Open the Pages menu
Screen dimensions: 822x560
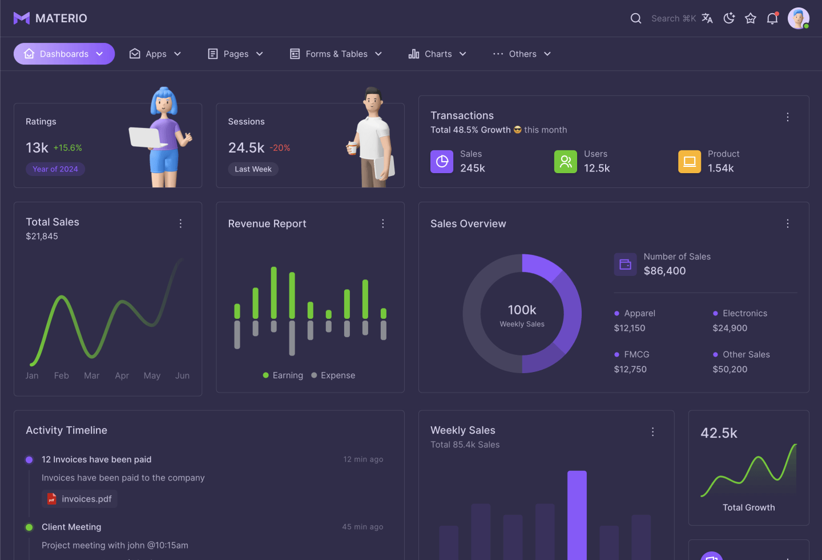[x=235, y=54]
